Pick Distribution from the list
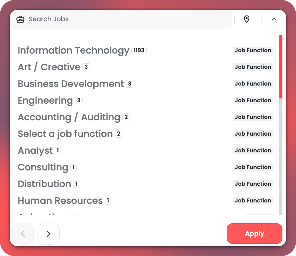The height and width of the screenshot is (256, 296). pos(44,184)
